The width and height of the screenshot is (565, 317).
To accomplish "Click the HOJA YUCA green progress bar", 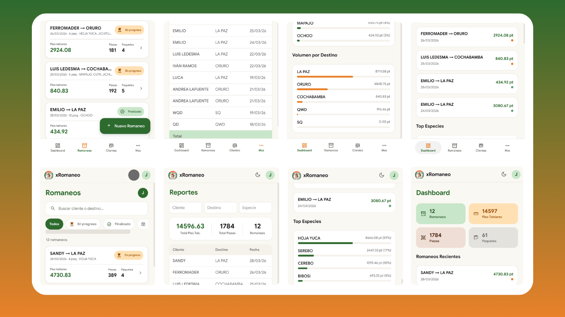I will (325, 243).
